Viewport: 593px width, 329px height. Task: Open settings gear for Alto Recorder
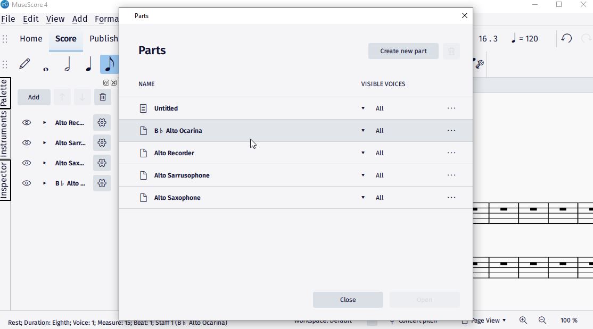(x=102, y=122)
